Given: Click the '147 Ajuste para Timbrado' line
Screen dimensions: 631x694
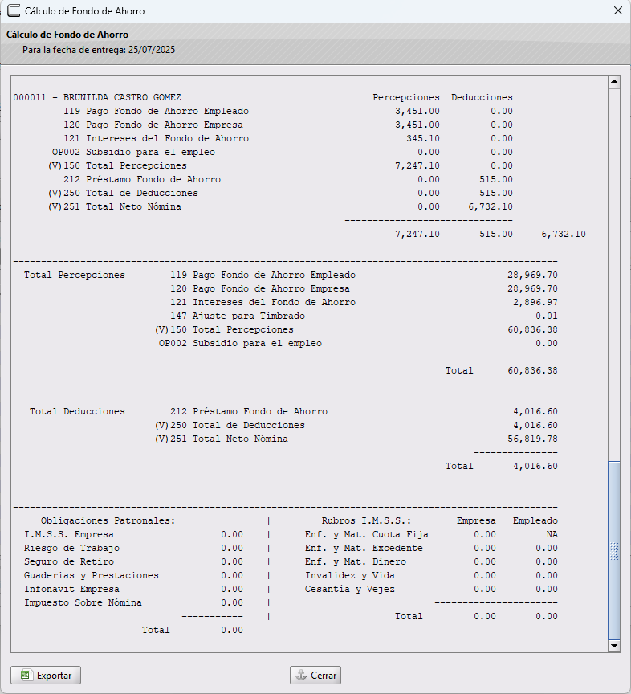Looking at the screenshot, I should [x=364, y=316].
